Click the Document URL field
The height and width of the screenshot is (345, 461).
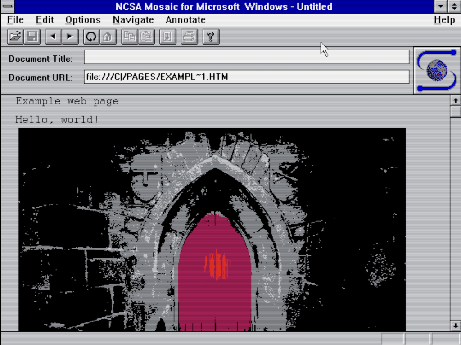click(x=246, y=77)
